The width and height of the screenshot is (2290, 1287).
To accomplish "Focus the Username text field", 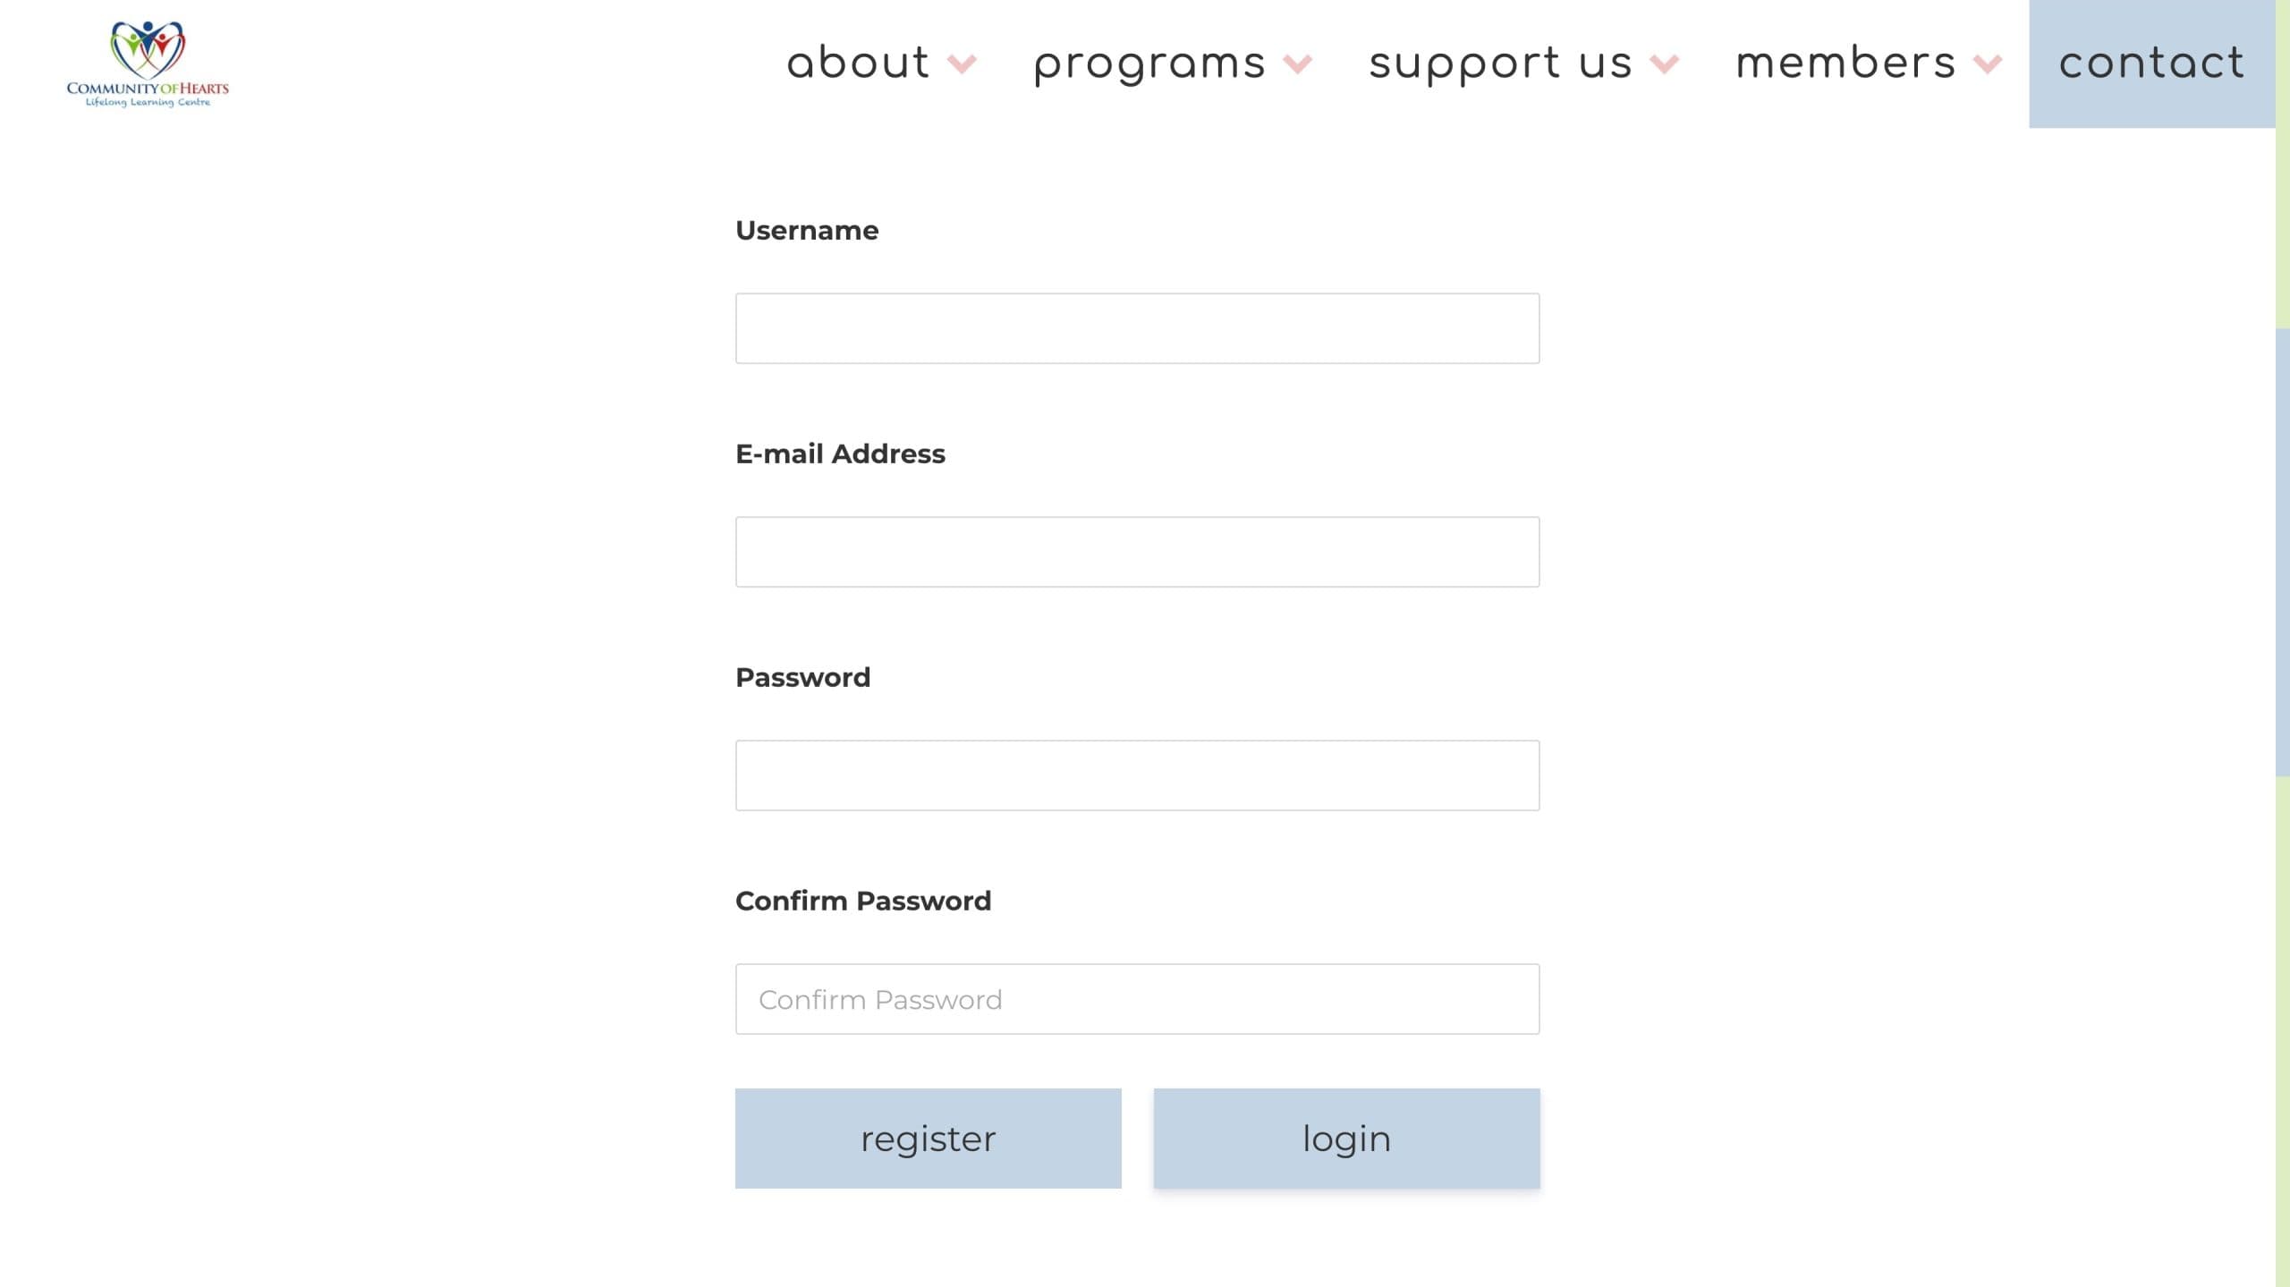I will coord(1137,328).
